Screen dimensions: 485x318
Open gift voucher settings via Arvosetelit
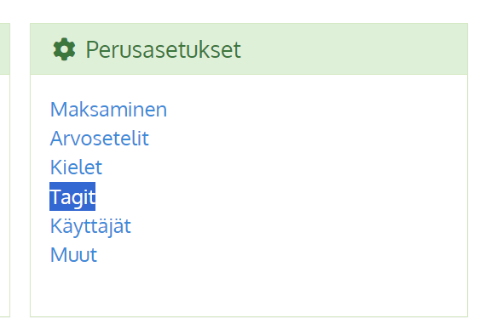(x=99, y=139)
